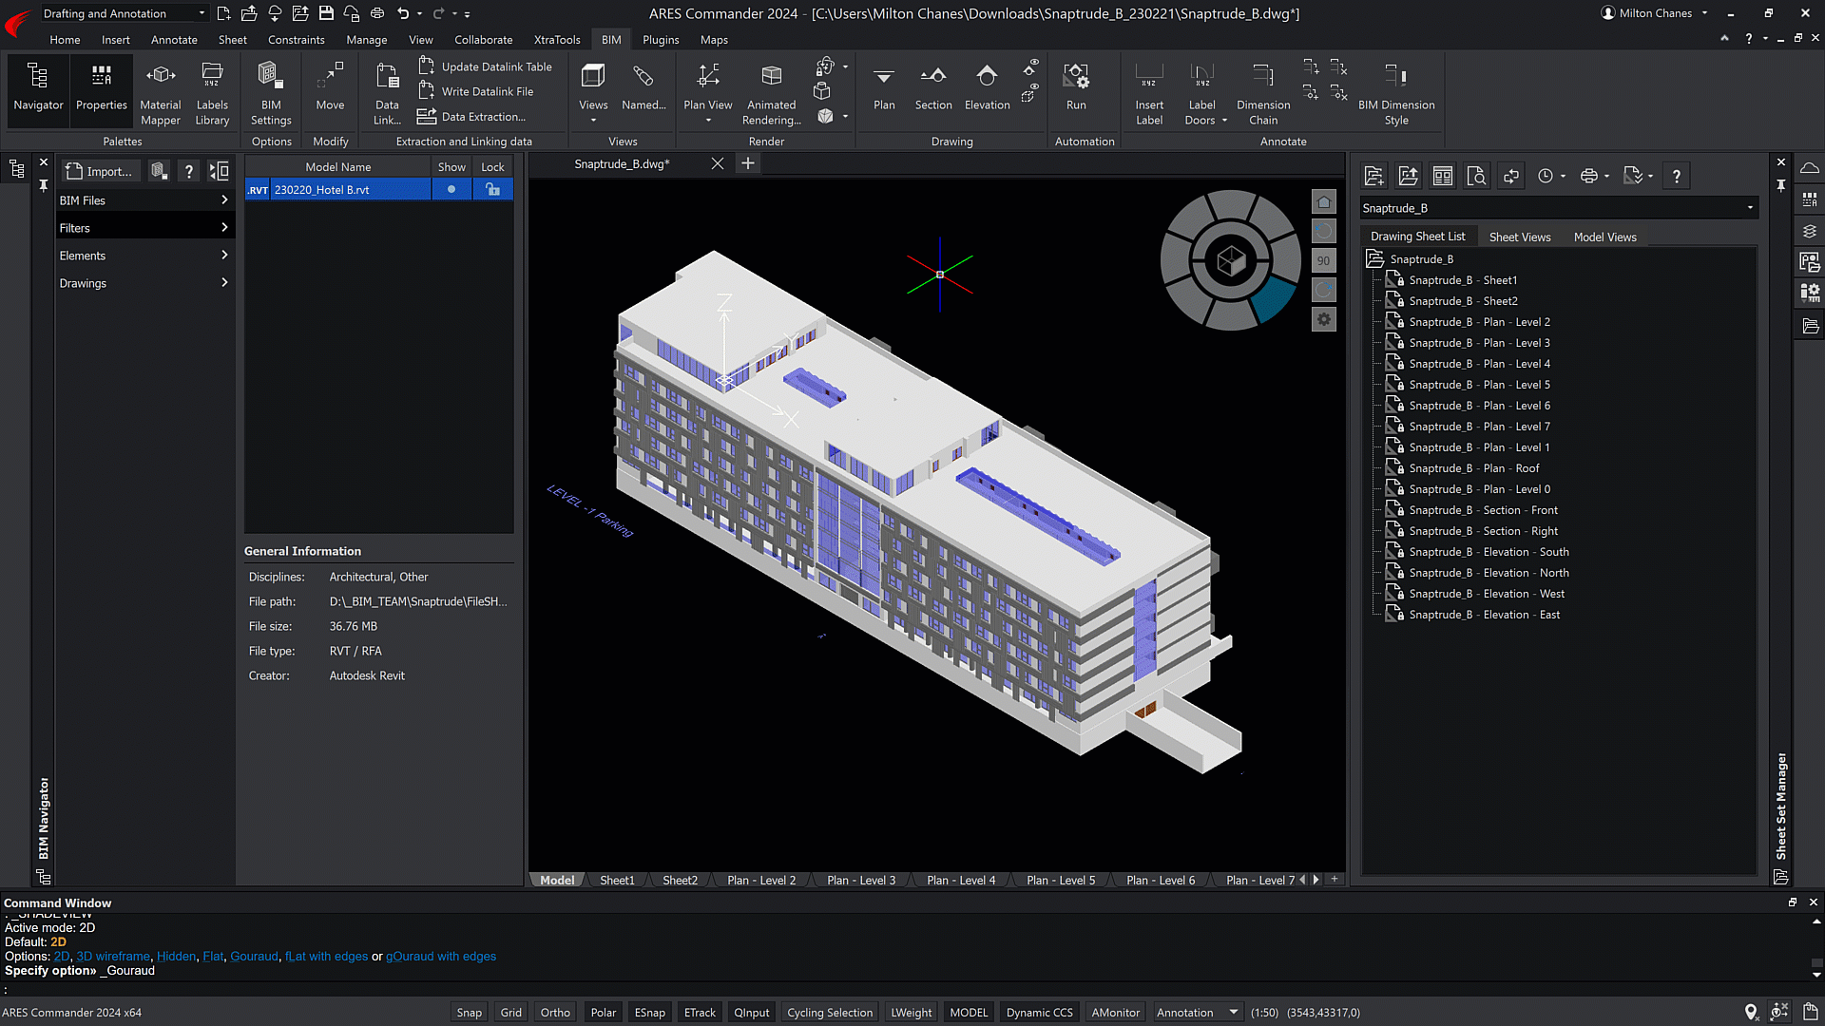This screenshot has width=1825, height=1026.
Task: Toggle Grid display in status bar
Action: tap(510, 1012)
